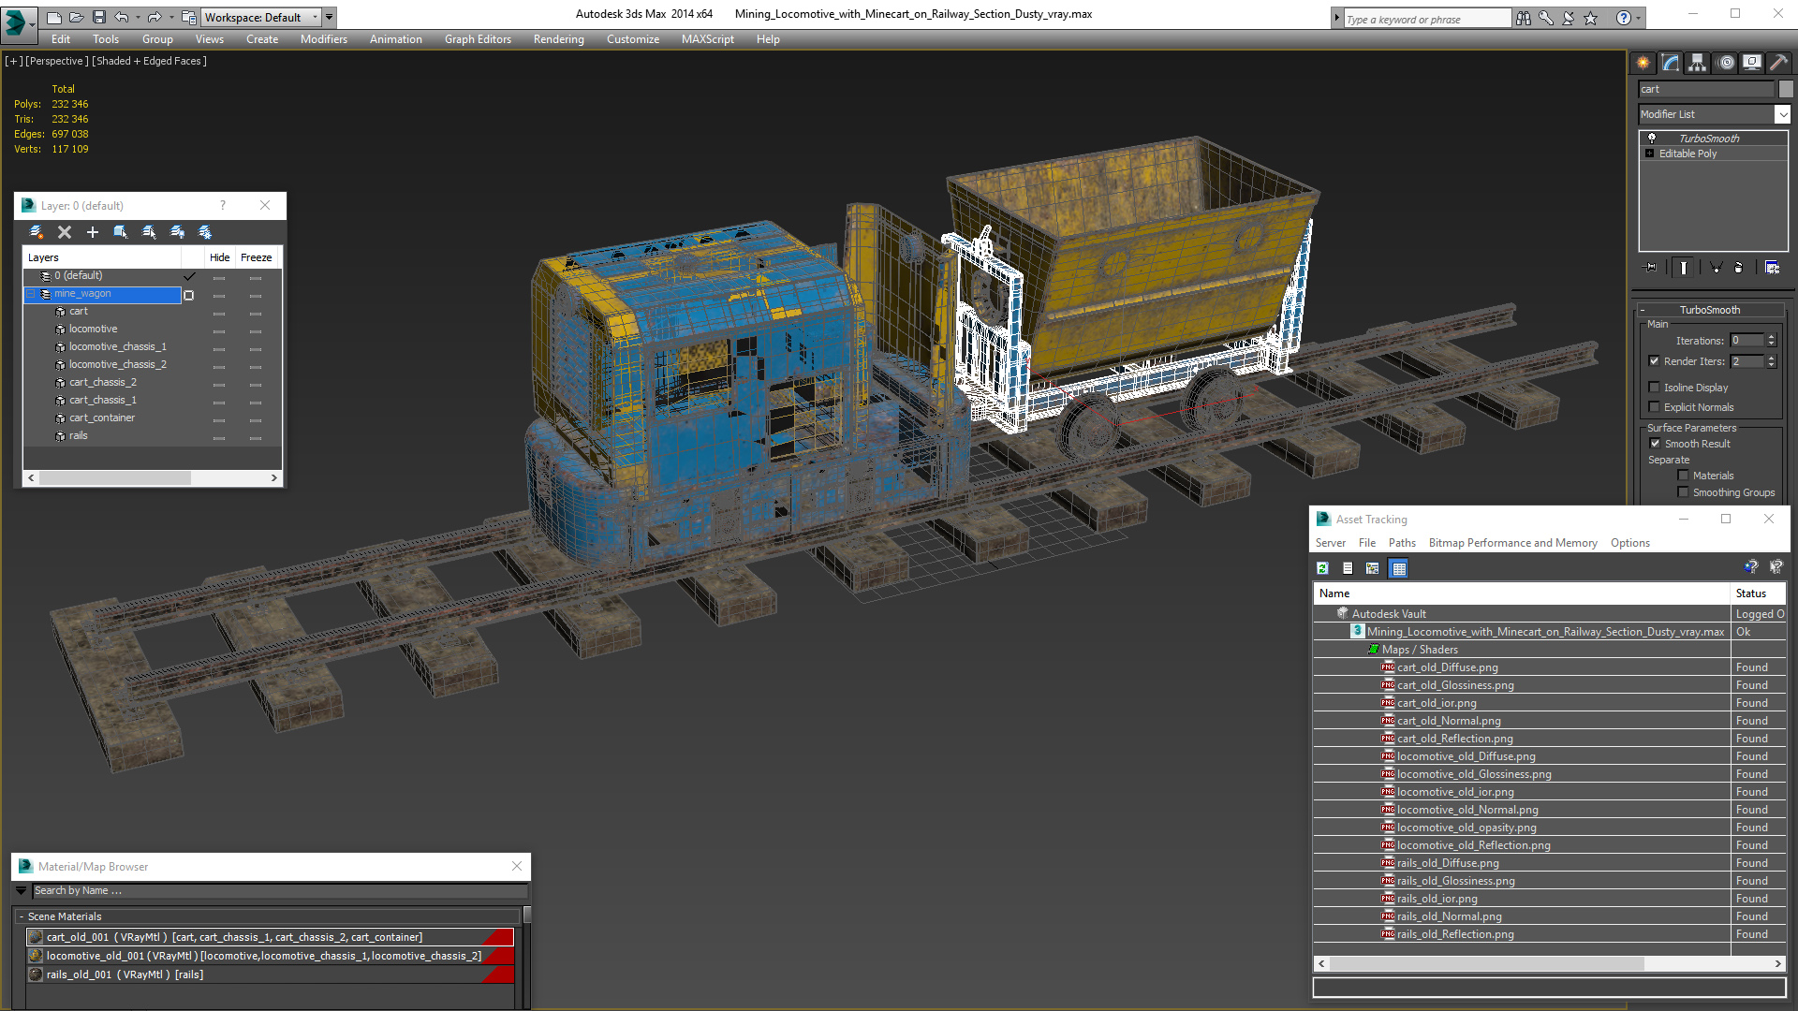Collapse the Scene Materials group
The image size is (1798, 1011).
(x=21, y=916)
